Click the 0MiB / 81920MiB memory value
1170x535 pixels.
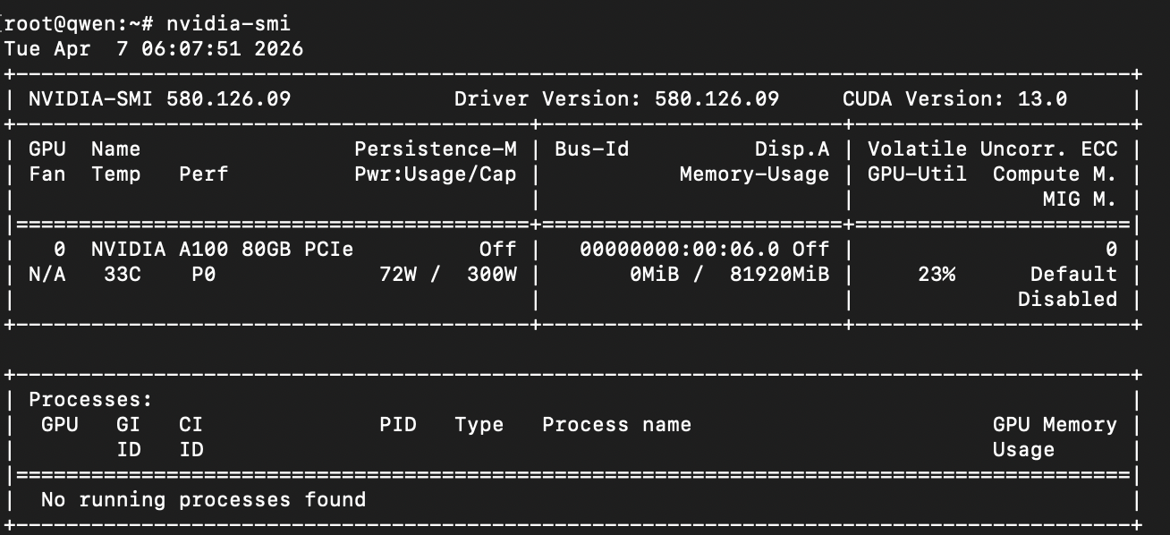[729, 274]
